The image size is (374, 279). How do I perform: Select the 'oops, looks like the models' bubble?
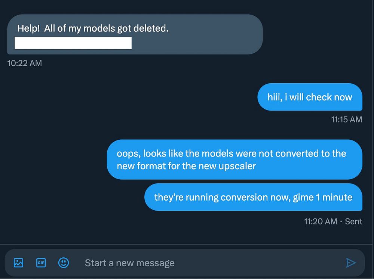pos(234,159)
